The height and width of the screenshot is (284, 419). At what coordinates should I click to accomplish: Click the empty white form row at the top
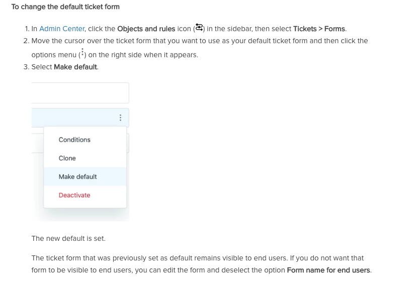click(x=79, y=93)
